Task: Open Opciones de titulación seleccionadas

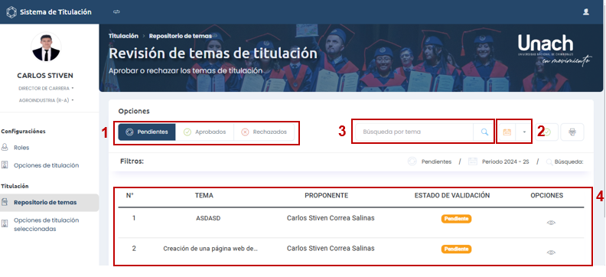Action: [46, 224]
